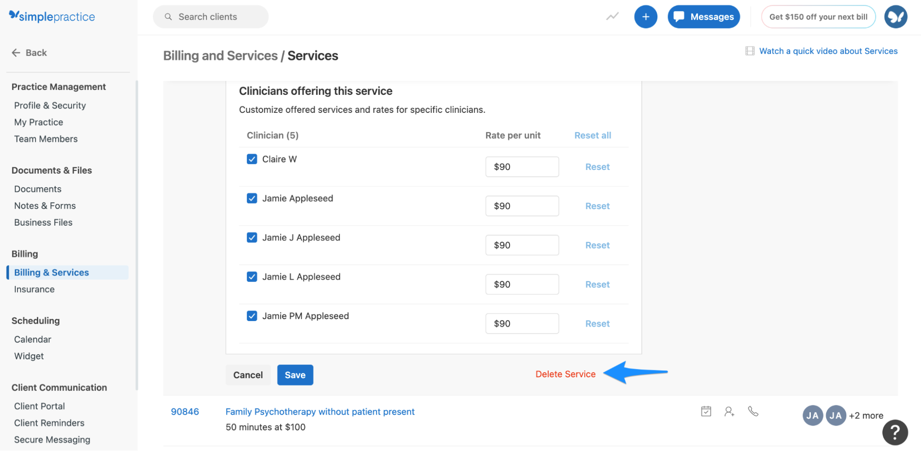Disable Jamie PM Appleseed for this service

[x=252, y=316]
